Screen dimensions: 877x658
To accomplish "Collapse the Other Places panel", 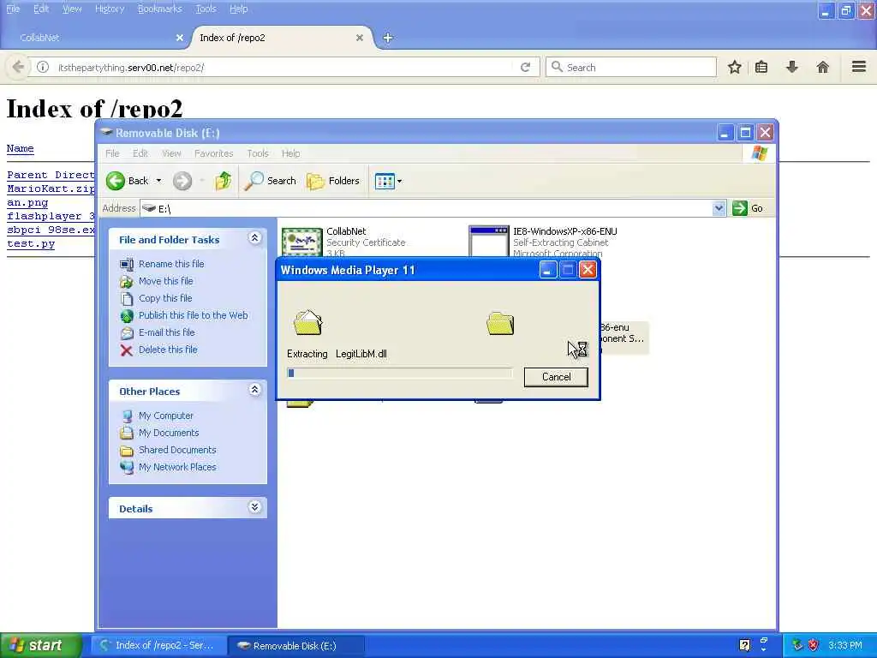I will click(x=254, y=390).
